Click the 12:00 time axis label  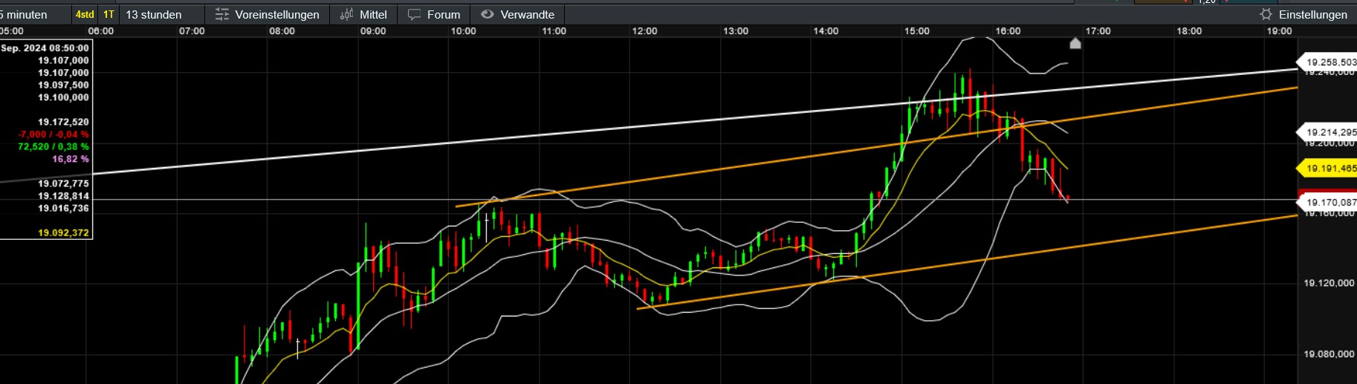coord(645,31)
